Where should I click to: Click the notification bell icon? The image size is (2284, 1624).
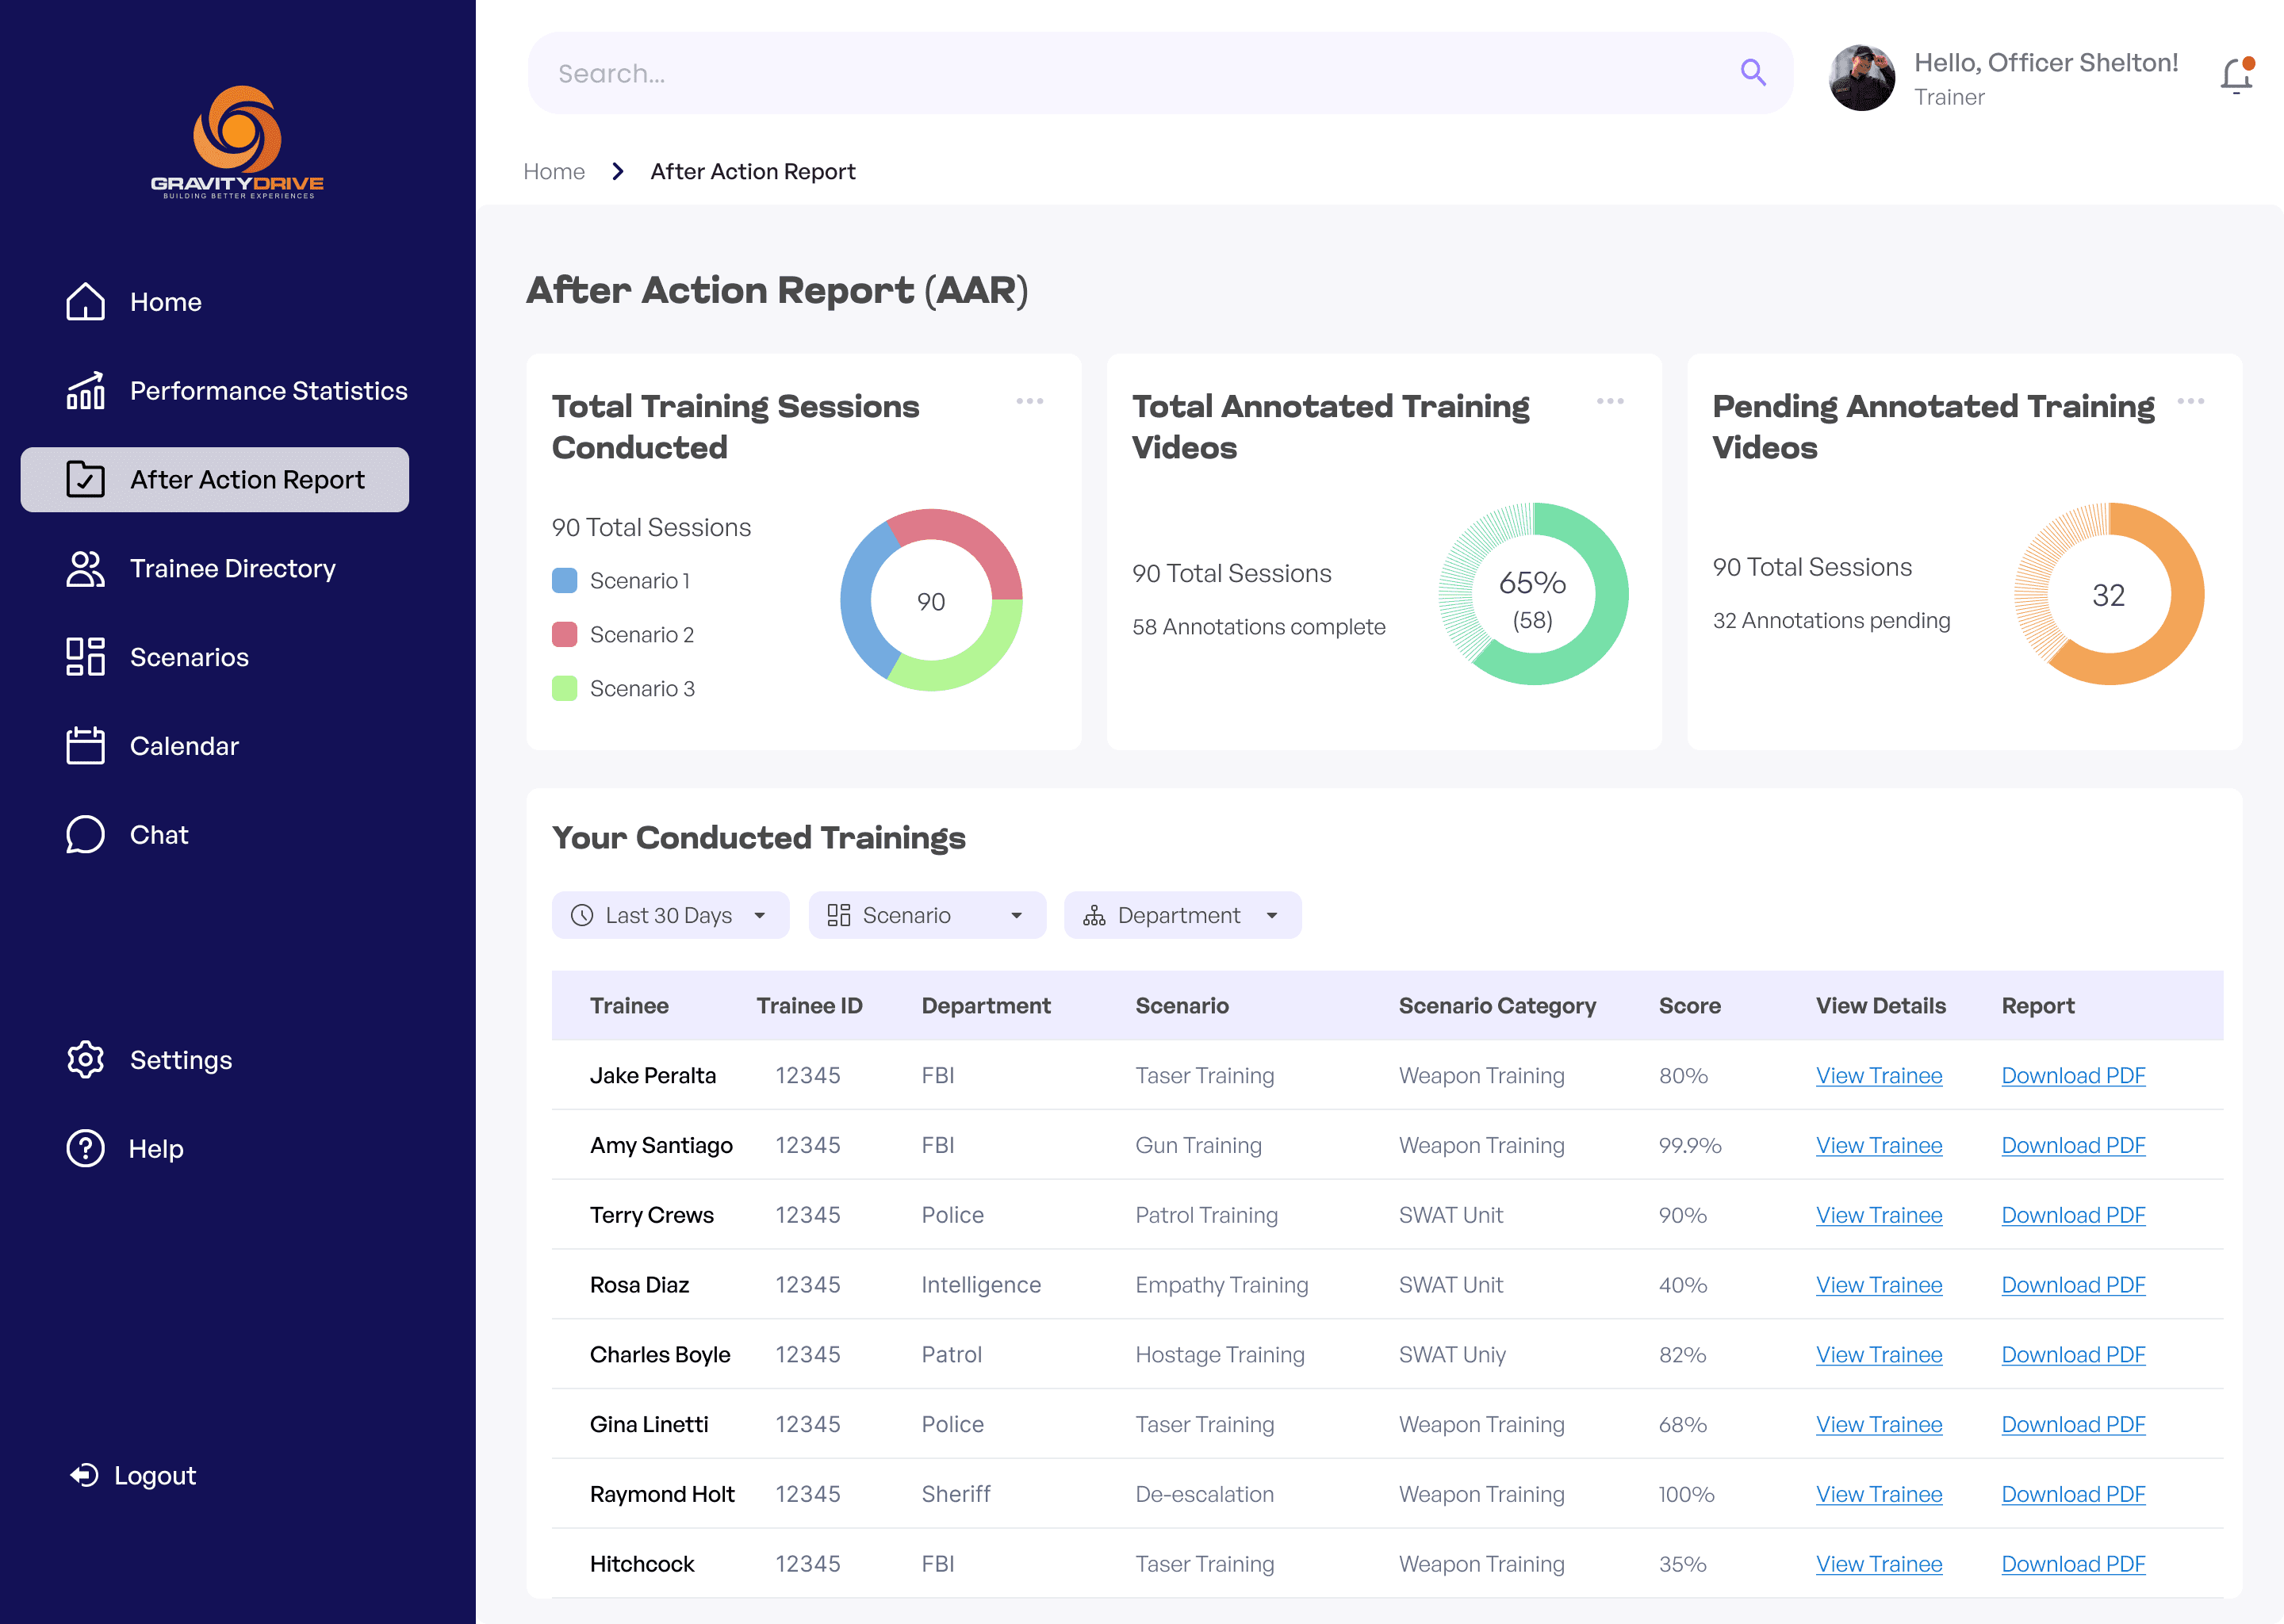pyautogui.click(x=2236, y=76)
